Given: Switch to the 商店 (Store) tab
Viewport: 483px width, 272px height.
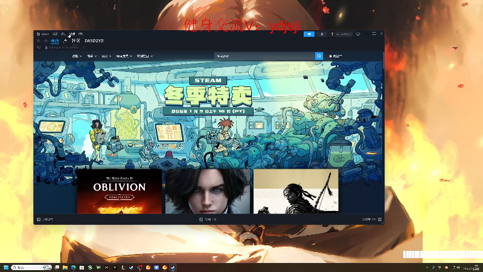Looking at the screenshot, I should (55, 40).
